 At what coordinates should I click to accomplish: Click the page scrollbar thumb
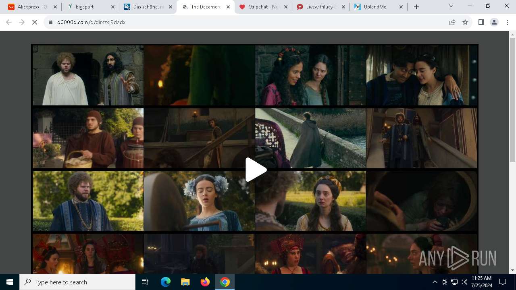512,100
